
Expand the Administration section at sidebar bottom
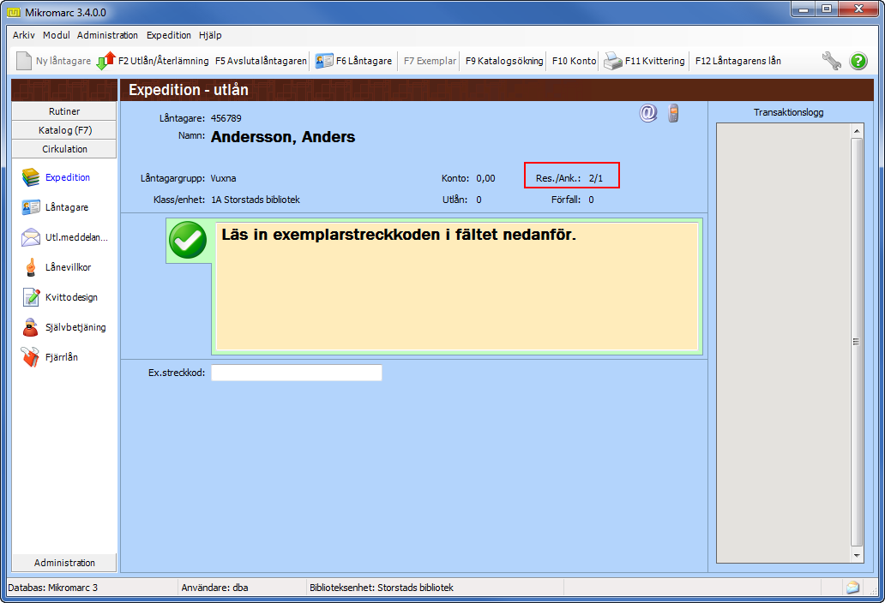pos(63,563)
